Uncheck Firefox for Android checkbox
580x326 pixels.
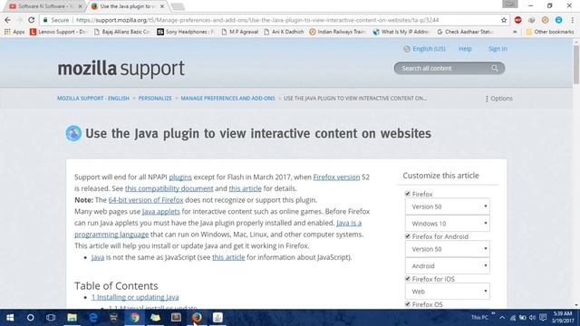408,235
